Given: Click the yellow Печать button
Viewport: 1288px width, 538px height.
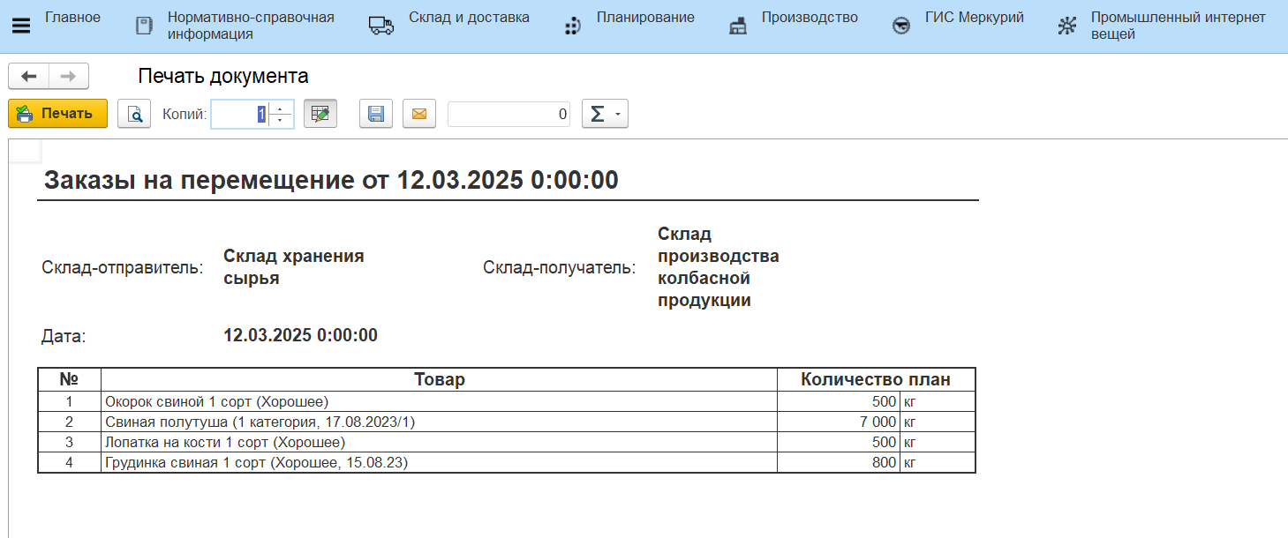Looking at the screenshot, I should tap(57, 114).
